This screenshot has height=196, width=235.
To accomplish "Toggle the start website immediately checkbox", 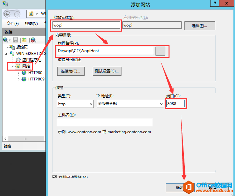I will pos(55,177).
